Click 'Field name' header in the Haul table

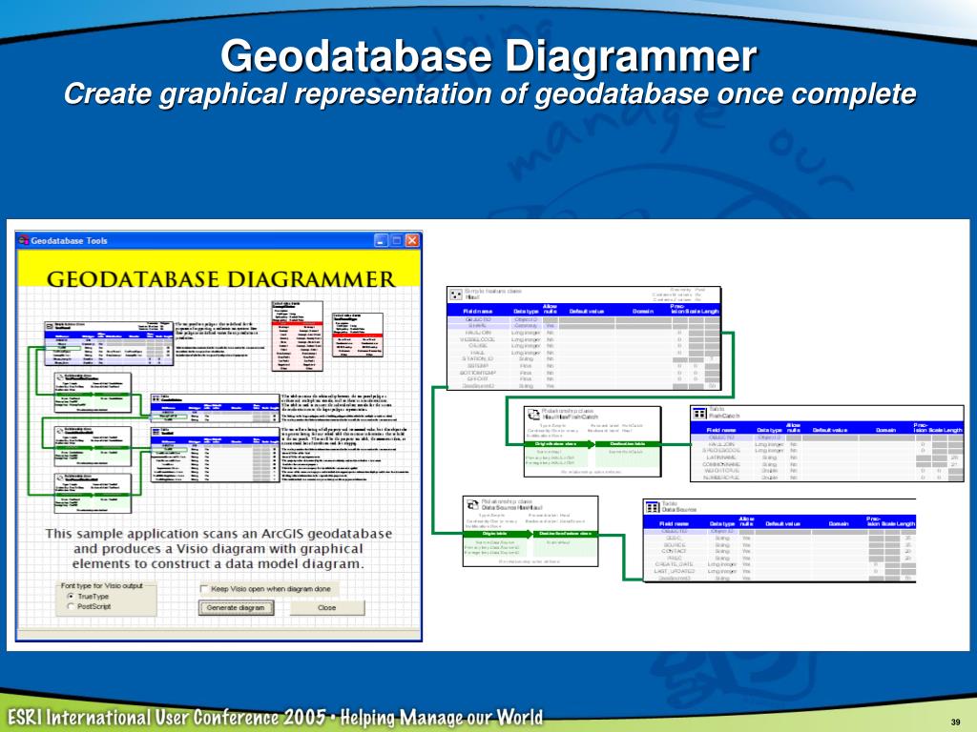pos(478,312)
